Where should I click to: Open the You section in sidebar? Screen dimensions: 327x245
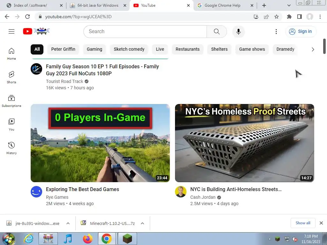(11, 125)
